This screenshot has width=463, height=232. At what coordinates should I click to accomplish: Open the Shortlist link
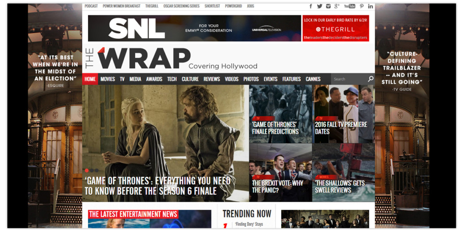point(212,6)
